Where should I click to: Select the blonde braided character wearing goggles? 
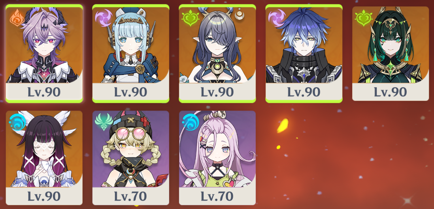[x=131, y=149]
